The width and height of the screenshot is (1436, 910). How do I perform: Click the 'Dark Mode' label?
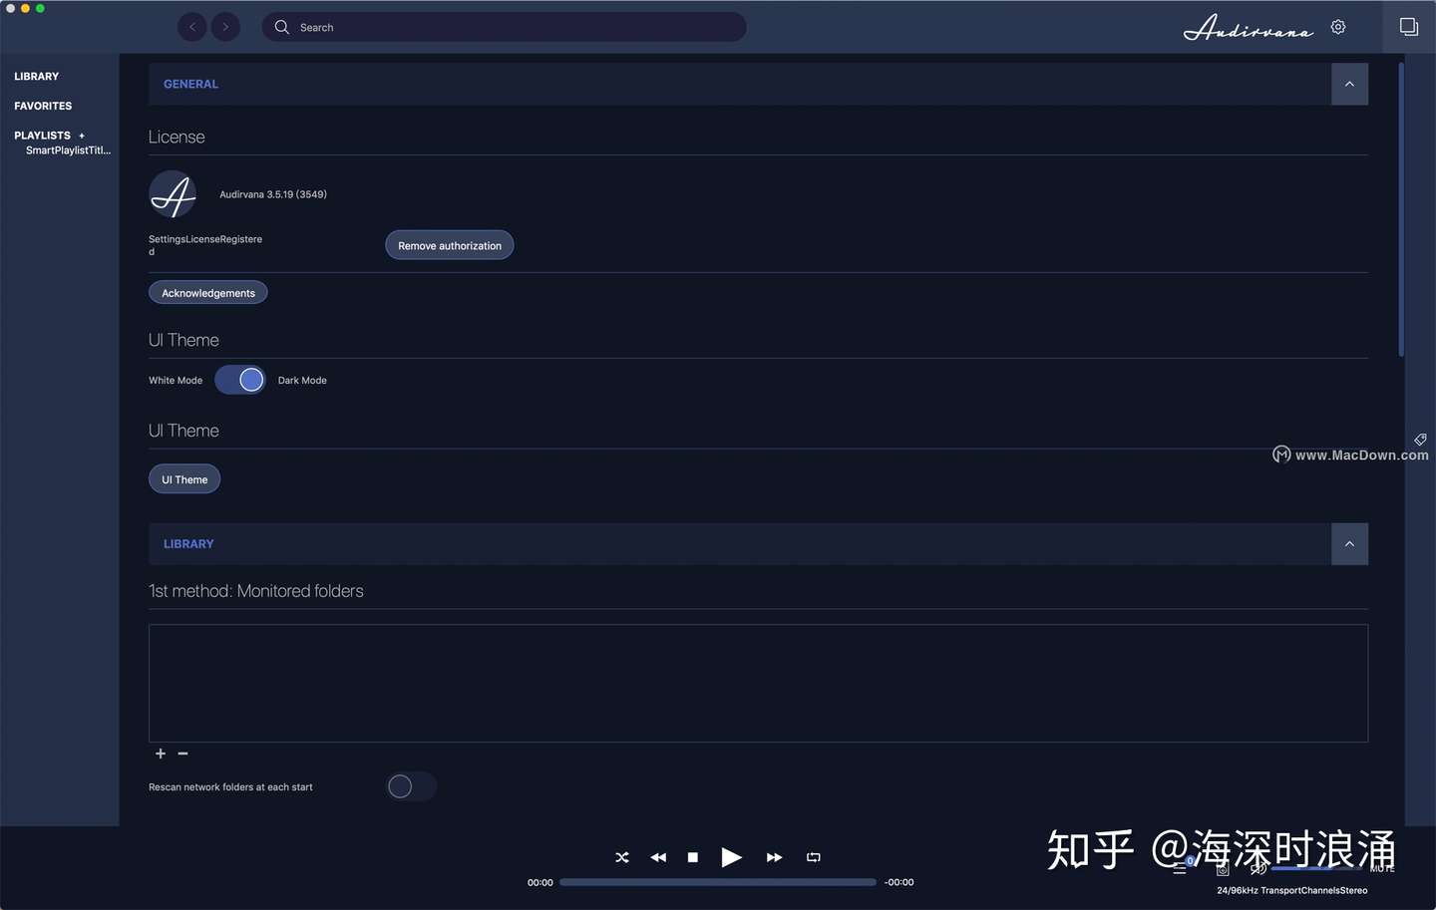pos(302,381)
